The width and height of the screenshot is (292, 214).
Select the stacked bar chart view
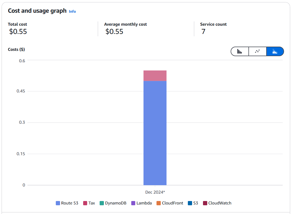click(x=275, y=51)
